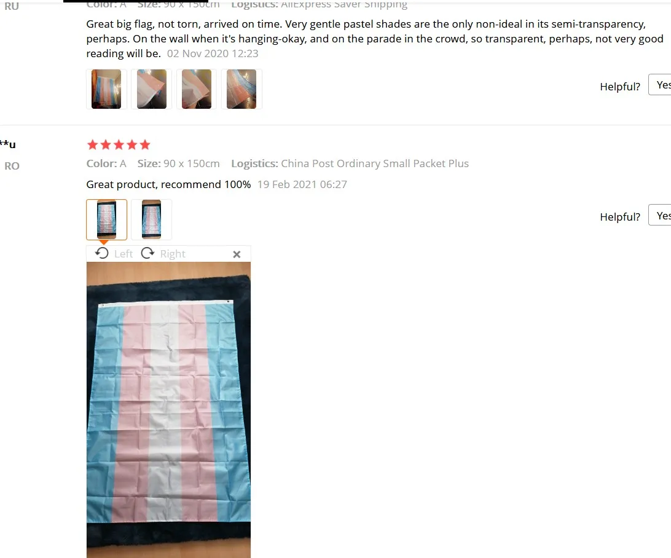Click the fifth red star in rating
Screen dimensions: 671x558
tap(145, 144)
